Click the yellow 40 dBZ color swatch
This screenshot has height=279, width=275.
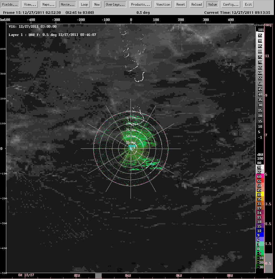[x=260, y=194]
